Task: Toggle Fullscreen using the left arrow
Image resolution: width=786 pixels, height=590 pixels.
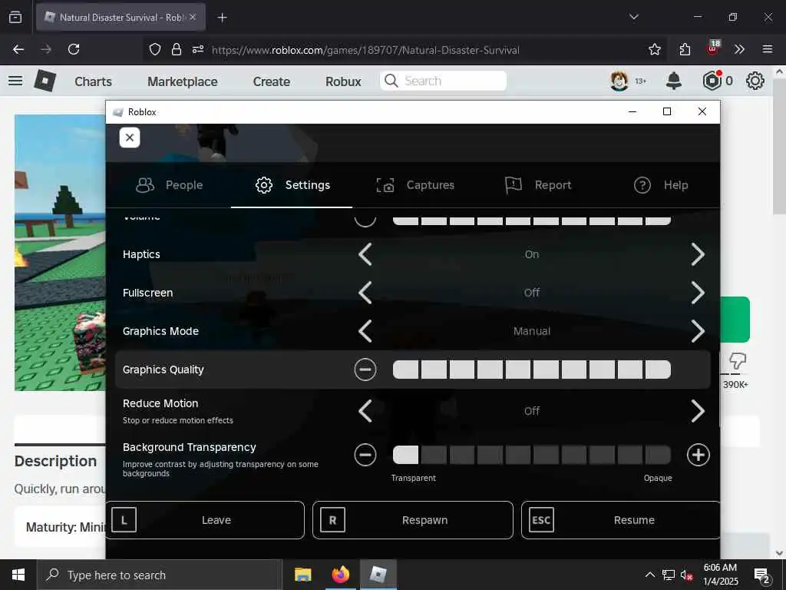Action: 365,293
